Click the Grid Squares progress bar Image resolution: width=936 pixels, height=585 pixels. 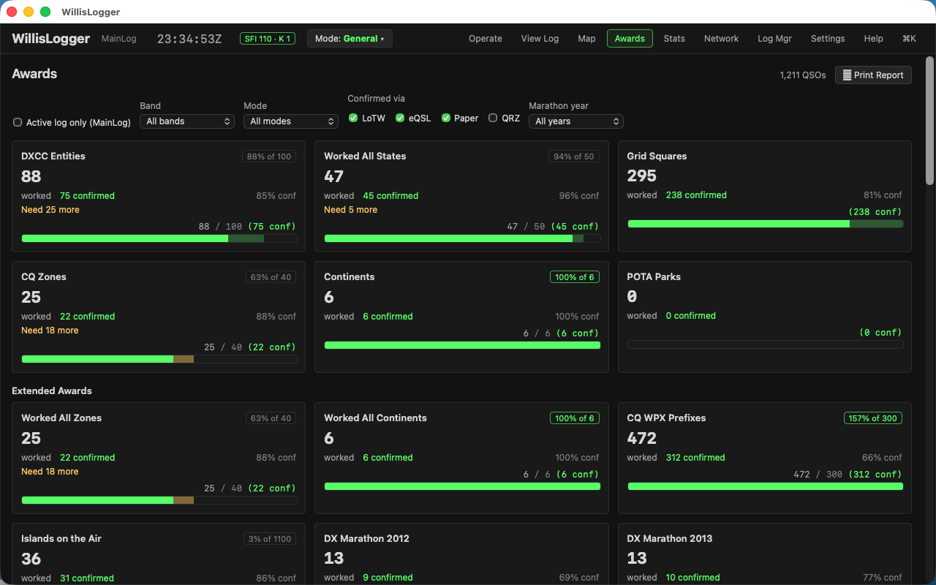[x=765, y=224]
